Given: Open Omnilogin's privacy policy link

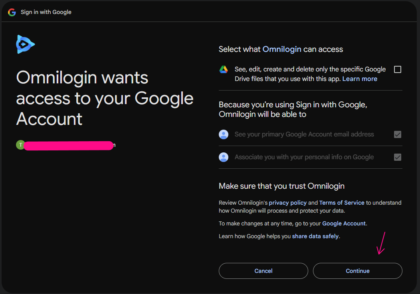Looking at the screenshot, I should pyautogui.click(x=287, y=203).
